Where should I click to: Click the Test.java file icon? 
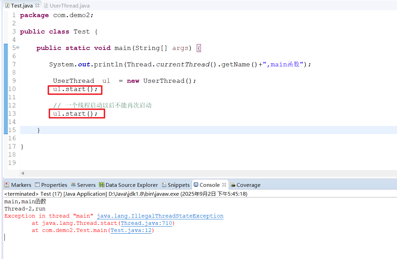click(7, 5)
